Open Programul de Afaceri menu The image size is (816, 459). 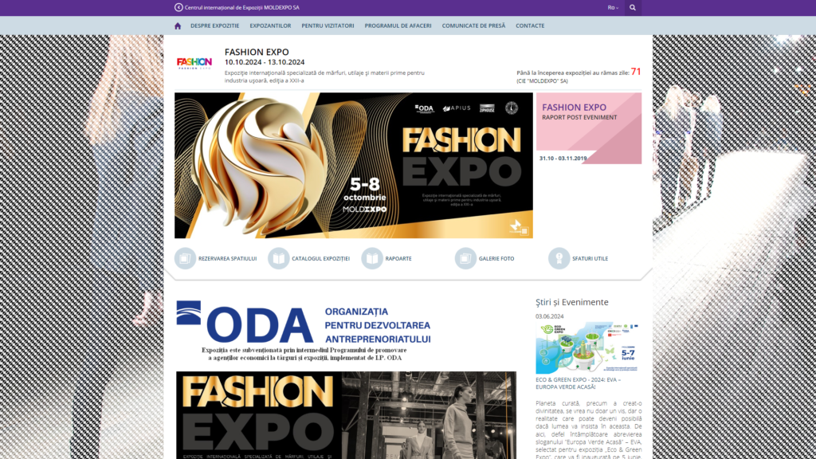398,25
